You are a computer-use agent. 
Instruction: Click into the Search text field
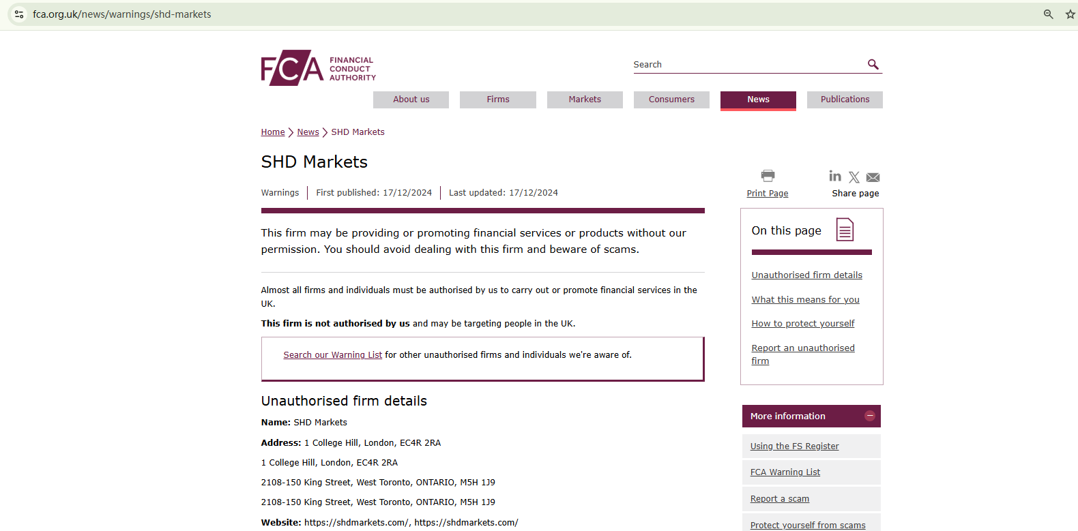click(x=747, y=65)
